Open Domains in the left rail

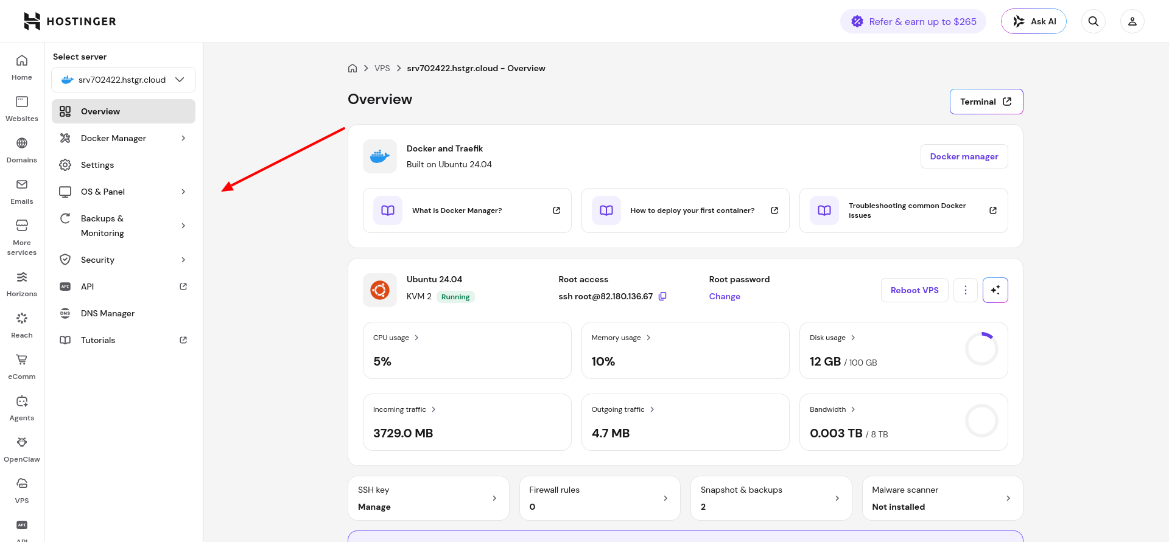pyautogui.click(x=22, y=150)
